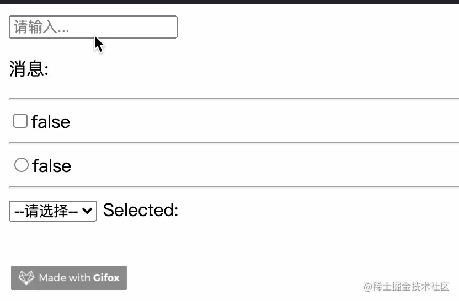The height and width of the screenshot is (301, 459).
Task: Click the @稀土掘金技术社区 watermark
Action: [x=405, y=287]
